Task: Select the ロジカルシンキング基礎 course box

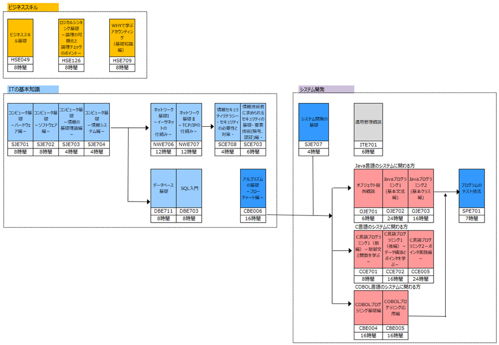Action: 71,38
